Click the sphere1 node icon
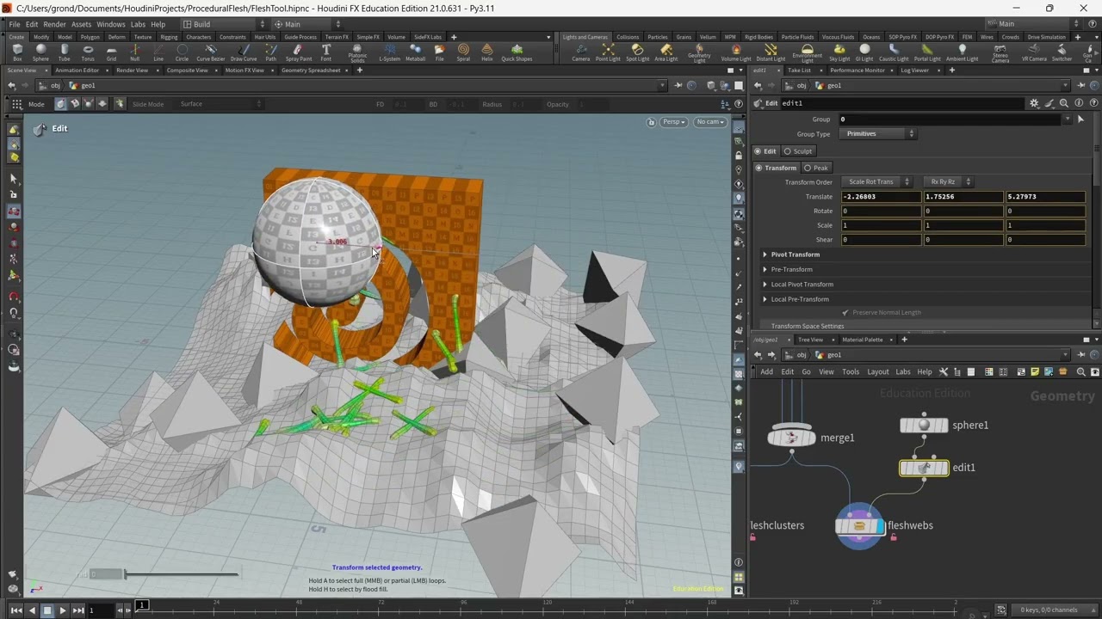This screenshot has height=619, width=1102. point(924,426)
